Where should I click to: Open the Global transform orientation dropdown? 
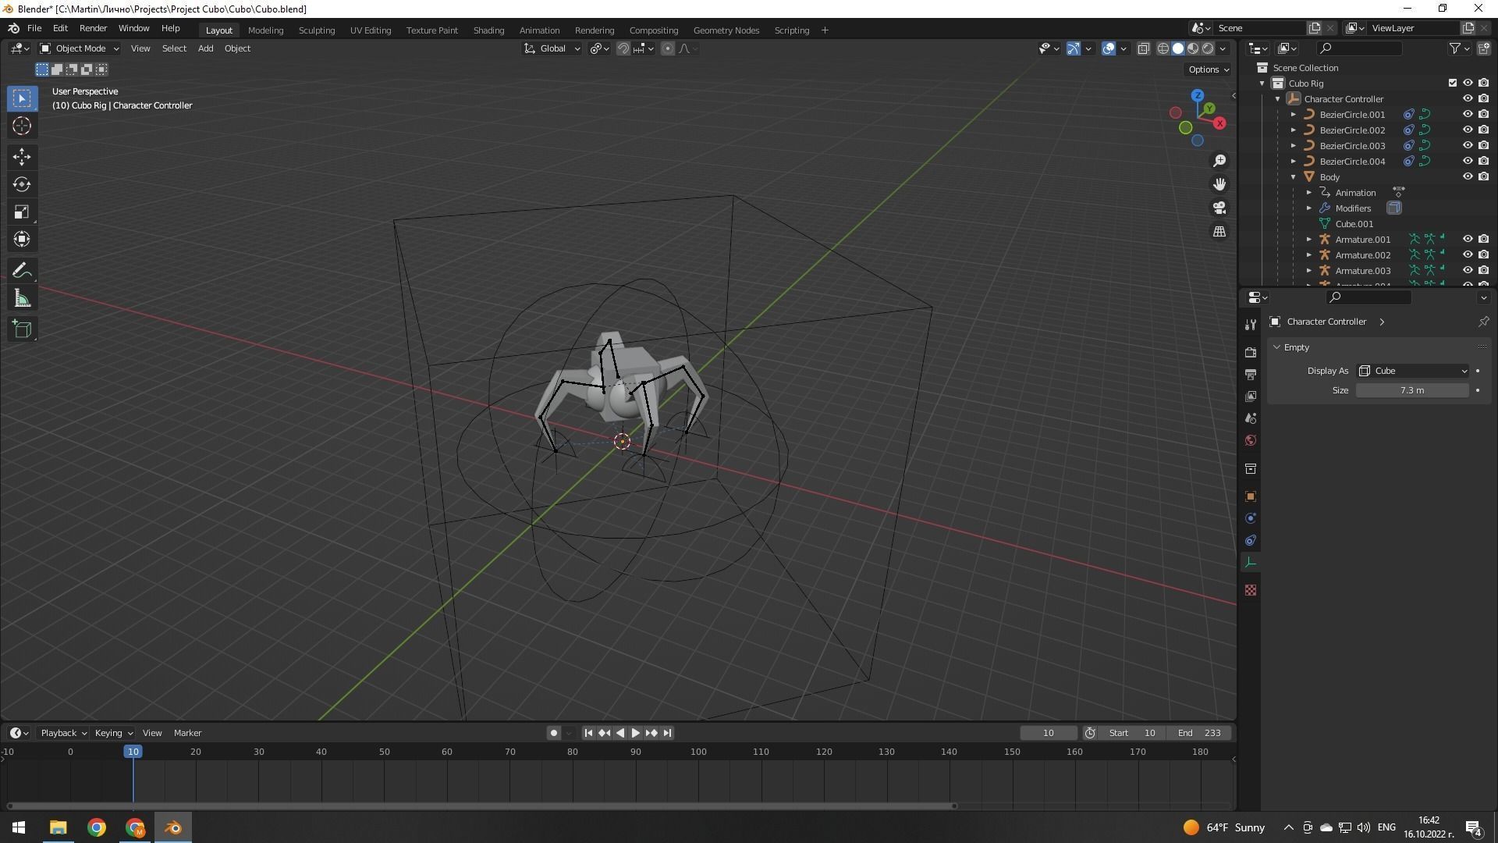click(552, 48)
